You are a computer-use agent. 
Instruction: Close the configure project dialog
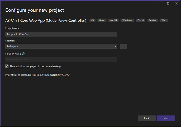[176, 3]
